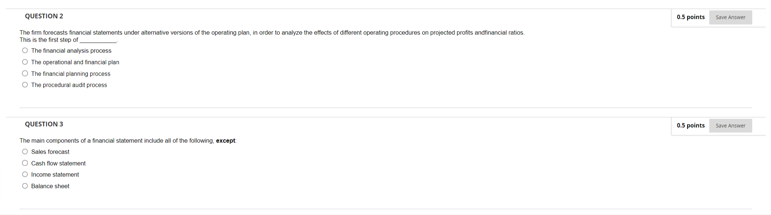Choose 'The operational and financial plan' option

click(x=25, y=62)
